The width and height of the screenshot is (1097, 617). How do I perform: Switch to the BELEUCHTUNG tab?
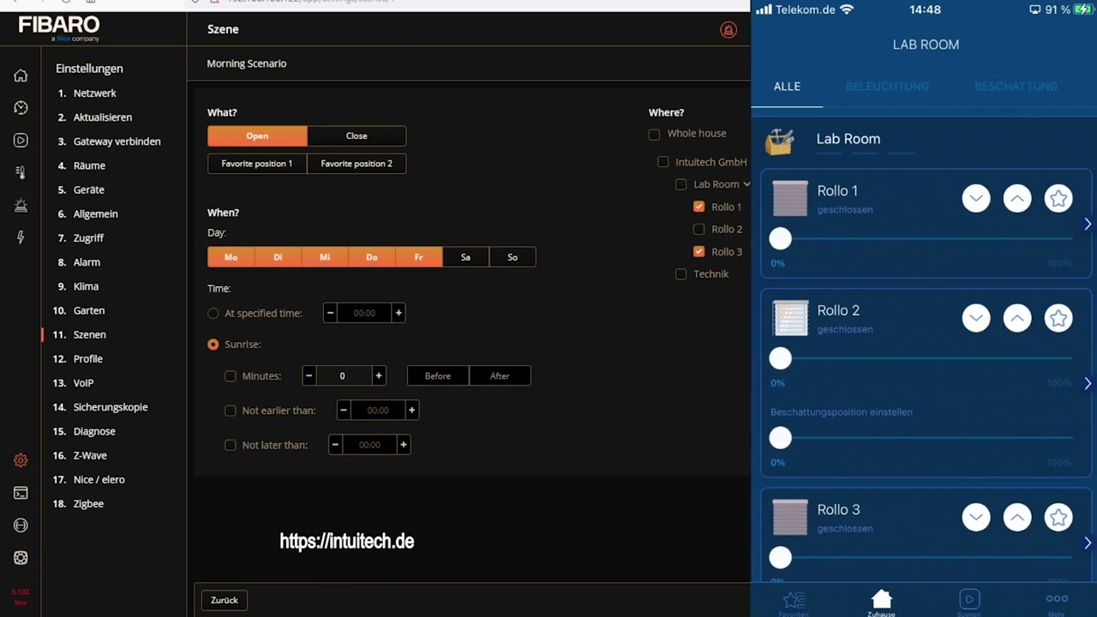[x=887, y=87]
